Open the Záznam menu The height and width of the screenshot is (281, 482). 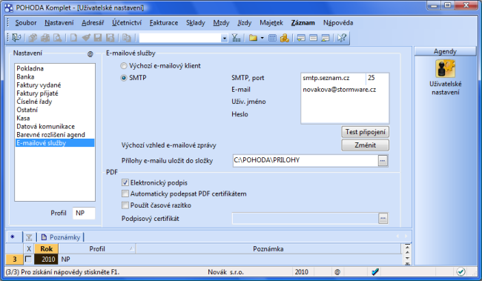tap(303, 23)
